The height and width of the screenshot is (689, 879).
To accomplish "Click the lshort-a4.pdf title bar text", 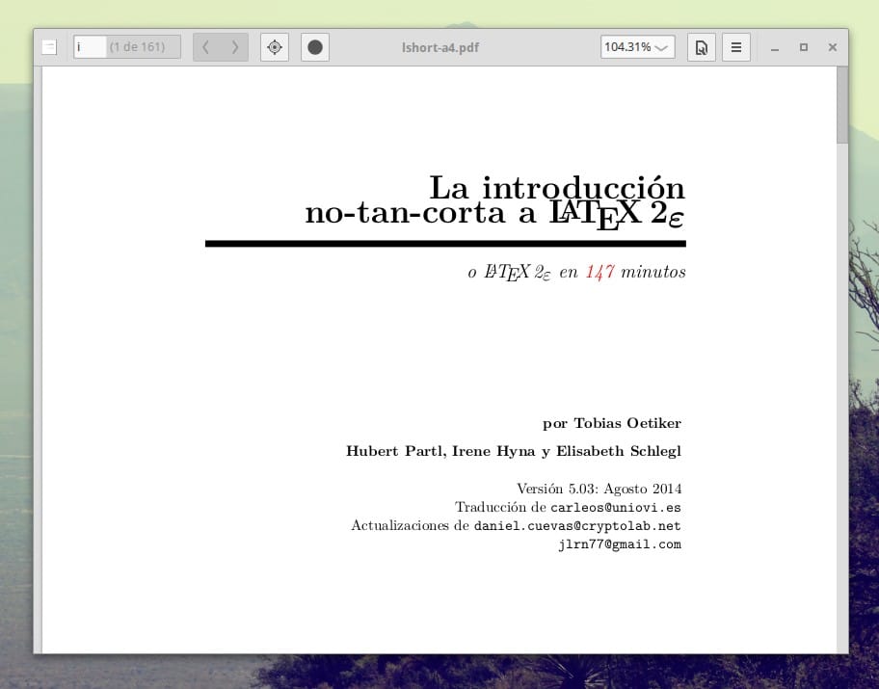I will tap(439, 46).
